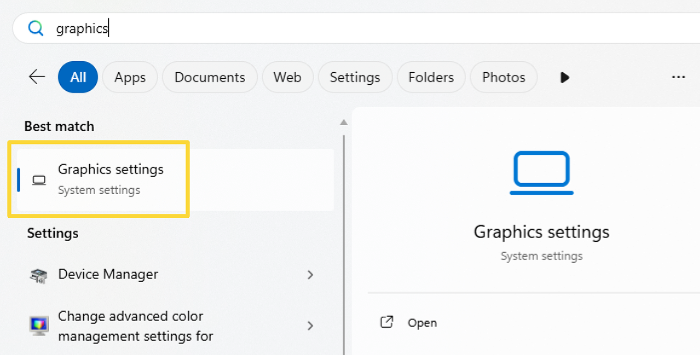Click the small laptop icon in Best match
Viewport: 700px width, 355px height.
(x=39, y=180)
